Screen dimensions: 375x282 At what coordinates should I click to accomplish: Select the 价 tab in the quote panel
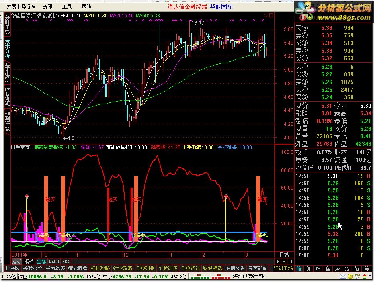pyautogui.click(x=309, y=269)
